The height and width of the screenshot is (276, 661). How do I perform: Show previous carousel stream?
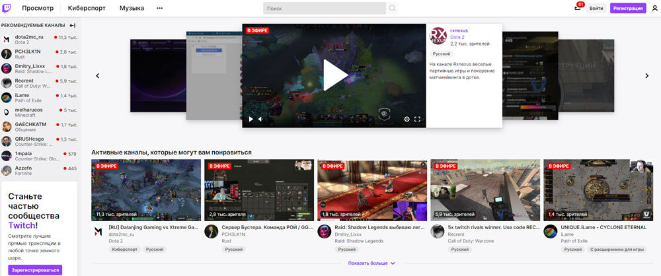[x=98, y=76]
